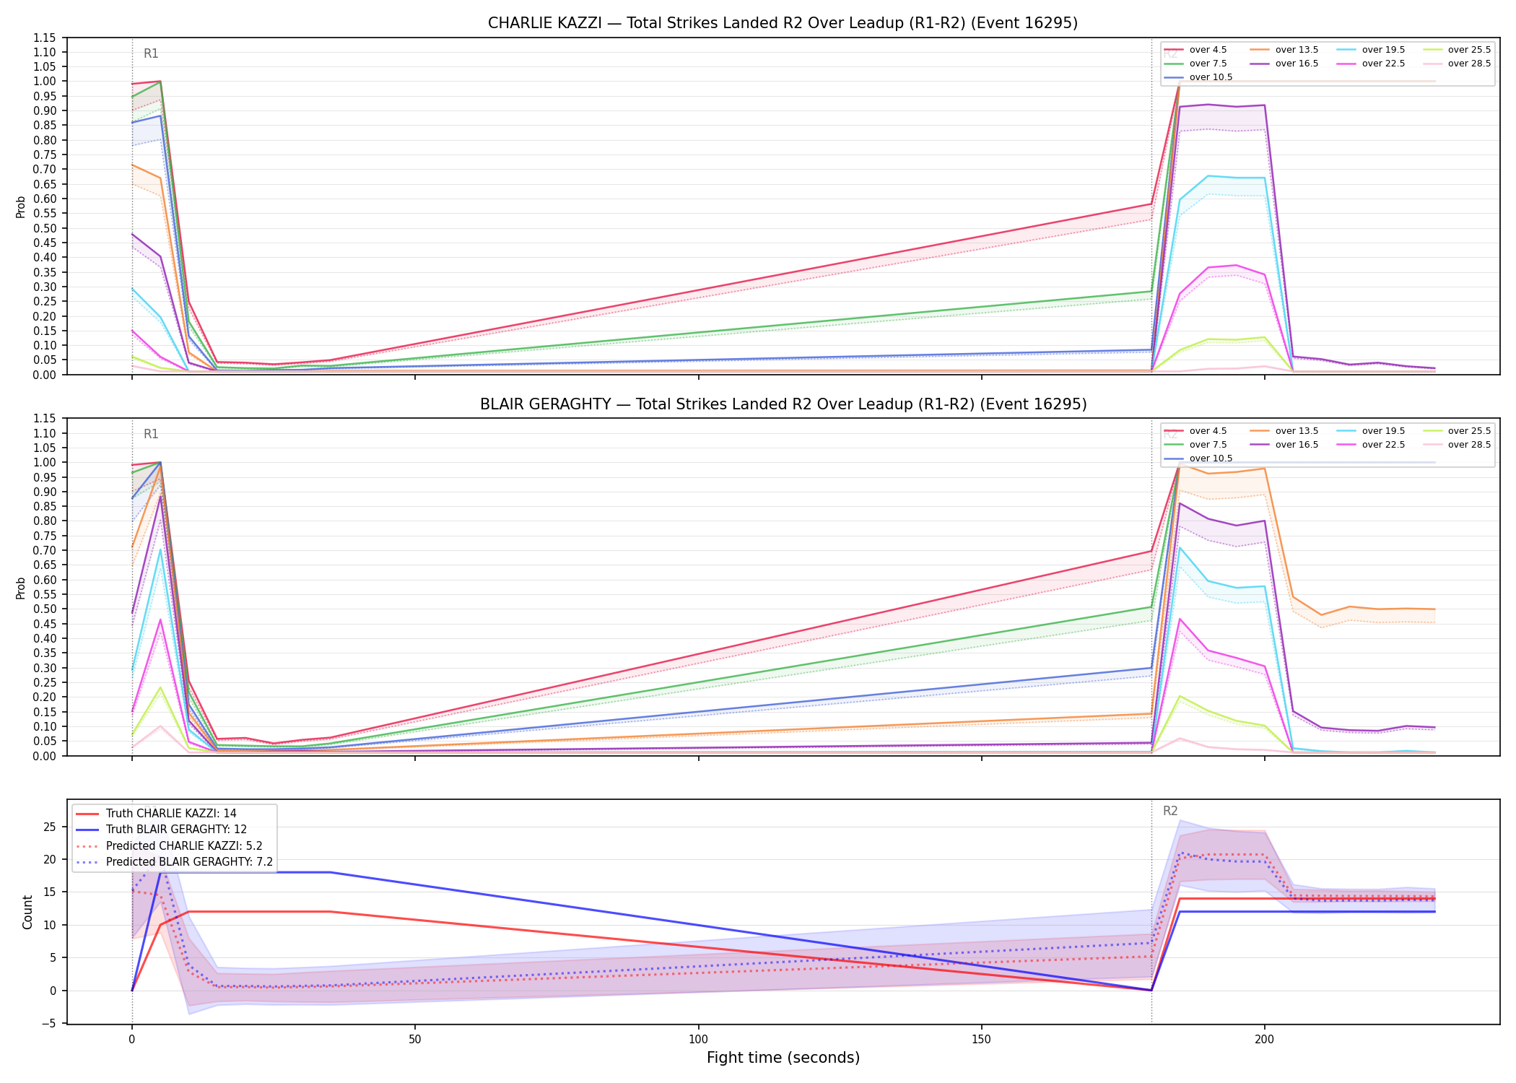Image resolution: width=1516 pixels, height=1083 pixels.
Task: Click the 'Count' y-axis label
Action: tap(27, 912)
